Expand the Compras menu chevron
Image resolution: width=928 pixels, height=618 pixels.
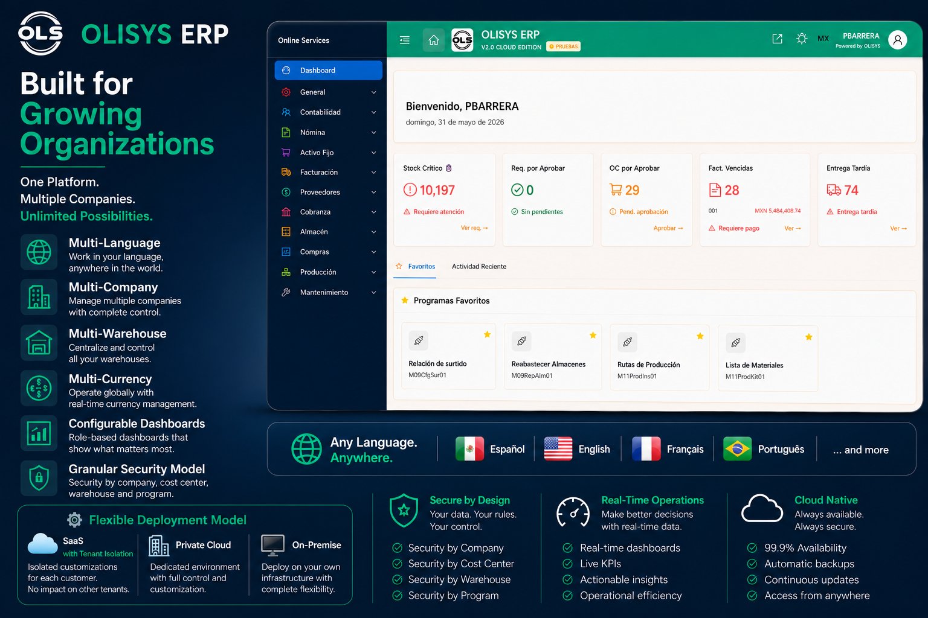pos(373,252)
